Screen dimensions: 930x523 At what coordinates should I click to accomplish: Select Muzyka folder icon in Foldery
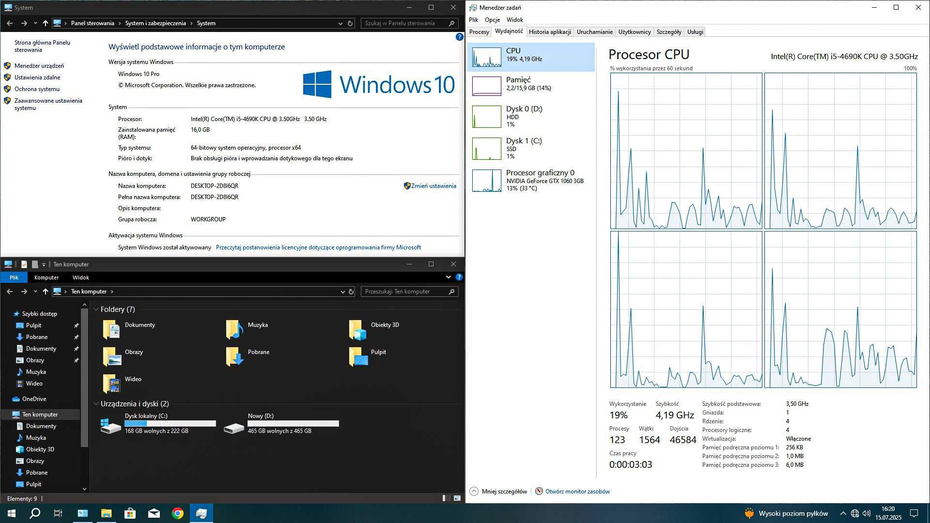(x=234, y=330)
